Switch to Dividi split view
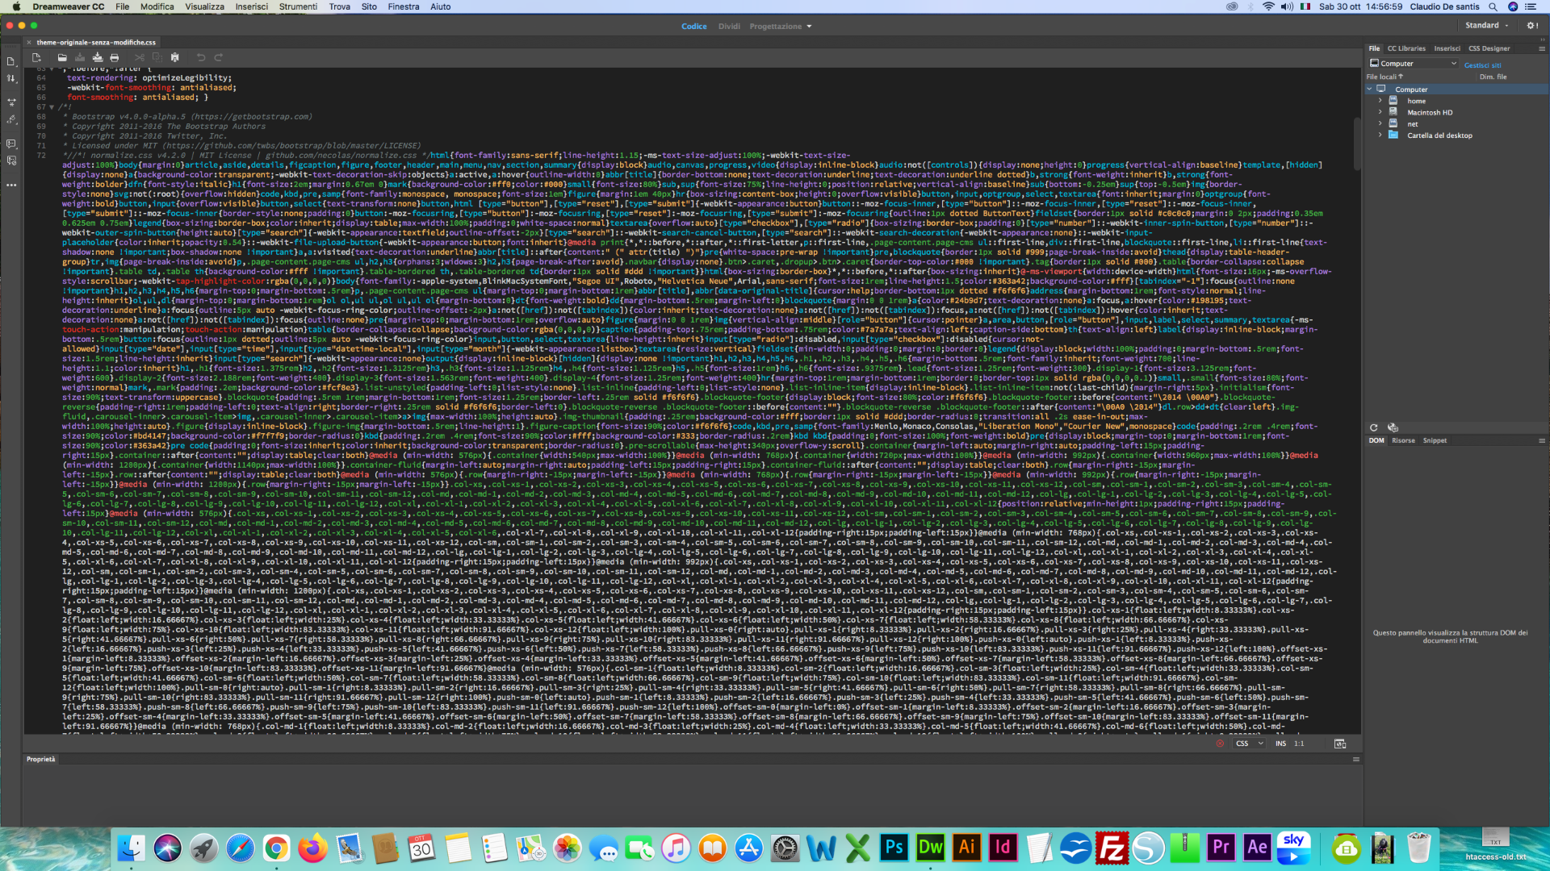 click(x=729, y=26)
